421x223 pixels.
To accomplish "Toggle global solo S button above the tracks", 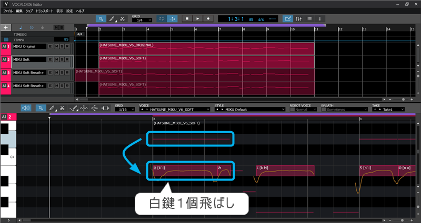I will (x=62, y=28).
